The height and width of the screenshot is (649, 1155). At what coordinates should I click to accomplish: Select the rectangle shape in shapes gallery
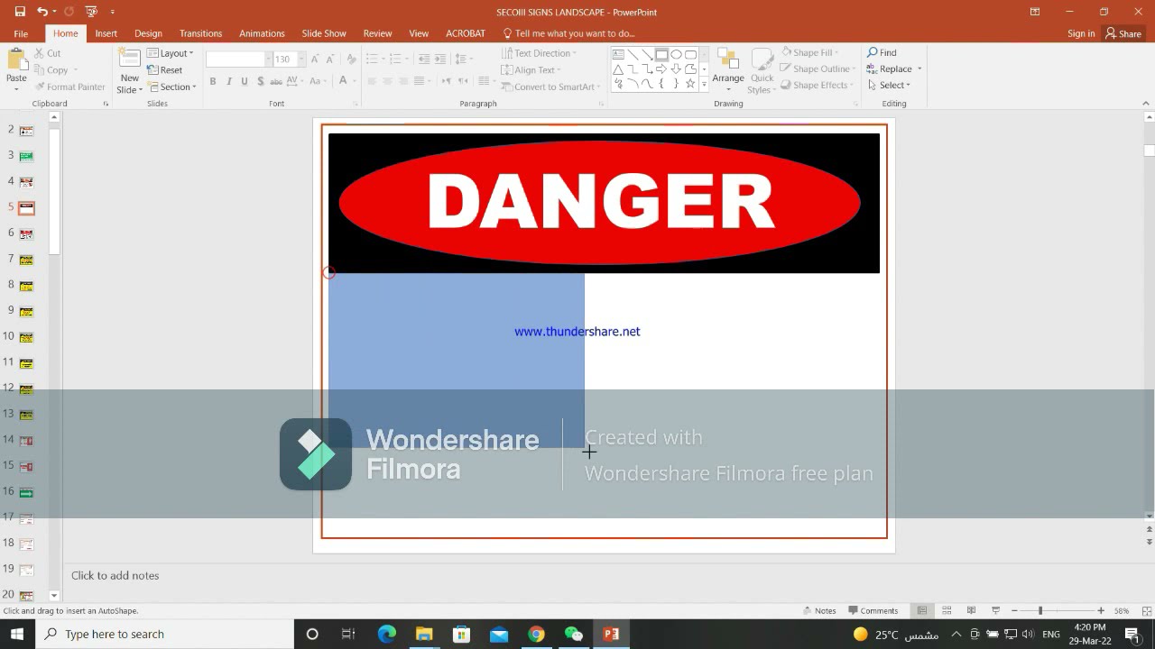point(661,54)
